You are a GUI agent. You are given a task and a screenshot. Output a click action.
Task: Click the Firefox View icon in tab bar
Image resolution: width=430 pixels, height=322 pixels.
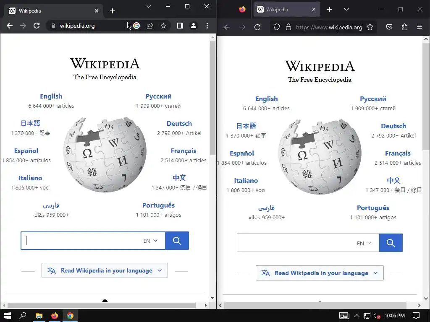[x=242, y=9]
